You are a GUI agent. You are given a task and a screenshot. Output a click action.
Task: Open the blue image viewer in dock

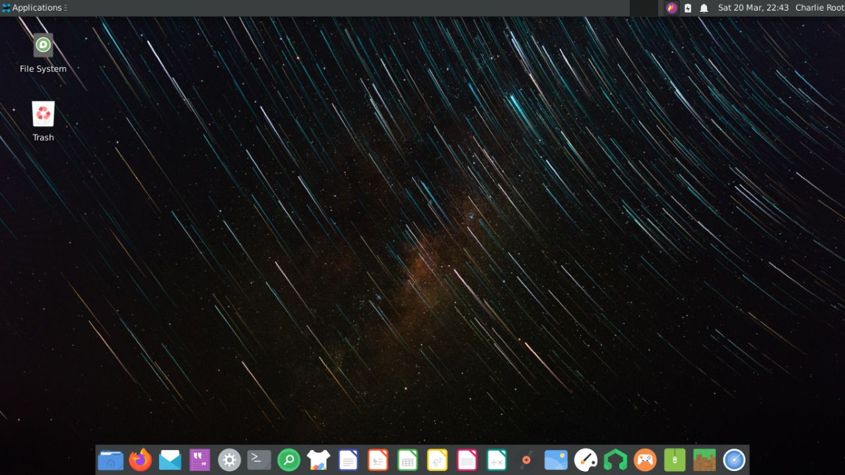[x=557, y=460]
